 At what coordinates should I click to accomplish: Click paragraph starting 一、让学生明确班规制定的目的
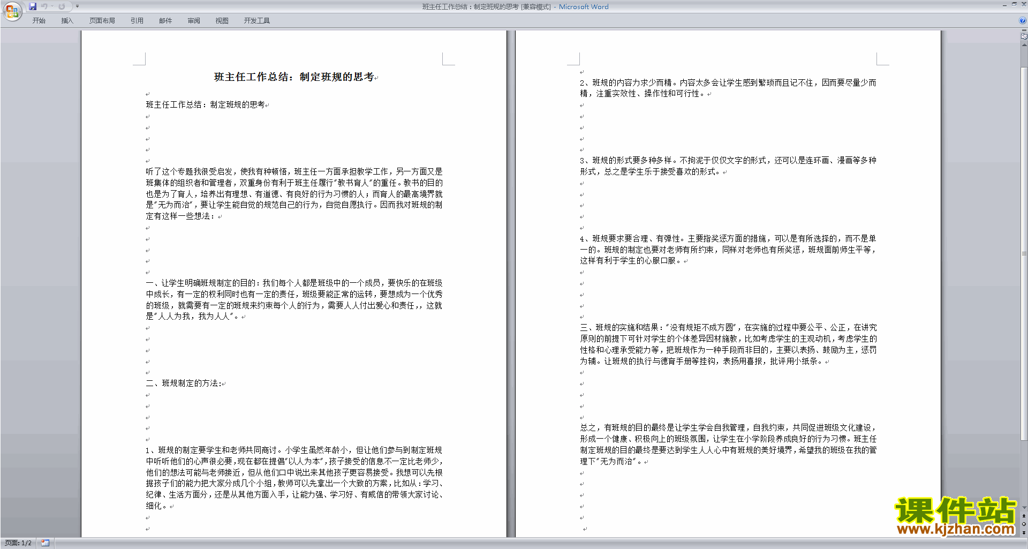294,299
